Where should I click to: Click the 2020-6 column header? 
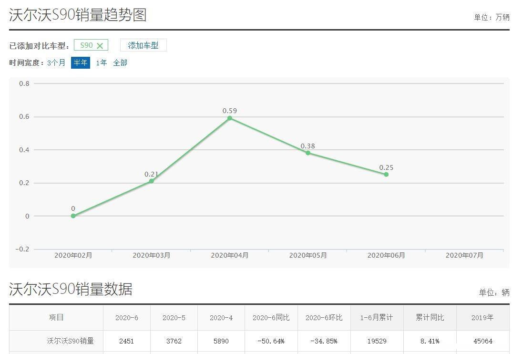point(127,317)
